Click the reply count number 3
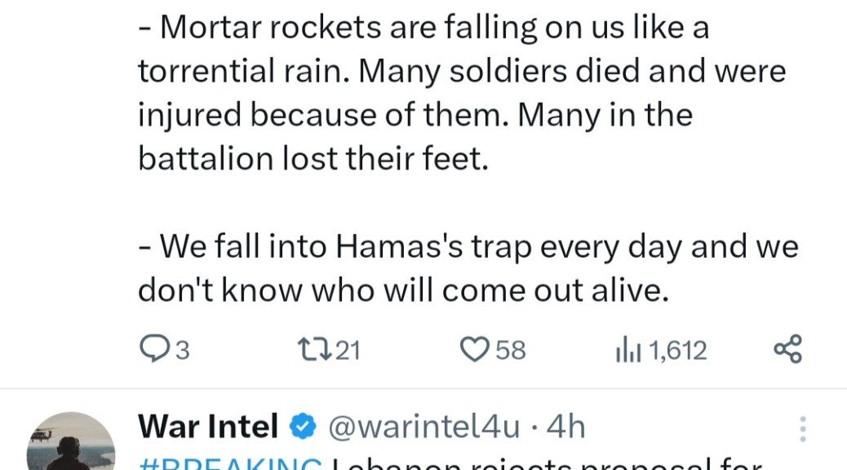This screenshot has height=470, width=847. (183, 350)
